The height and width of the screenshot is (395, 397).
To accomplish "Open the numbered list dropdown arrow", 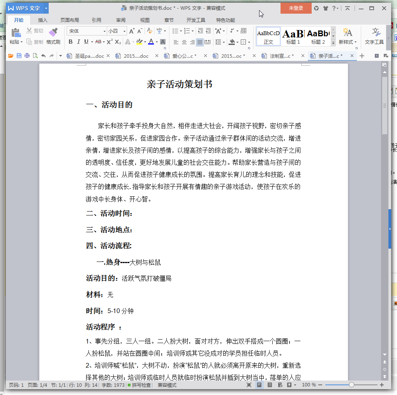I will [193, 31].
